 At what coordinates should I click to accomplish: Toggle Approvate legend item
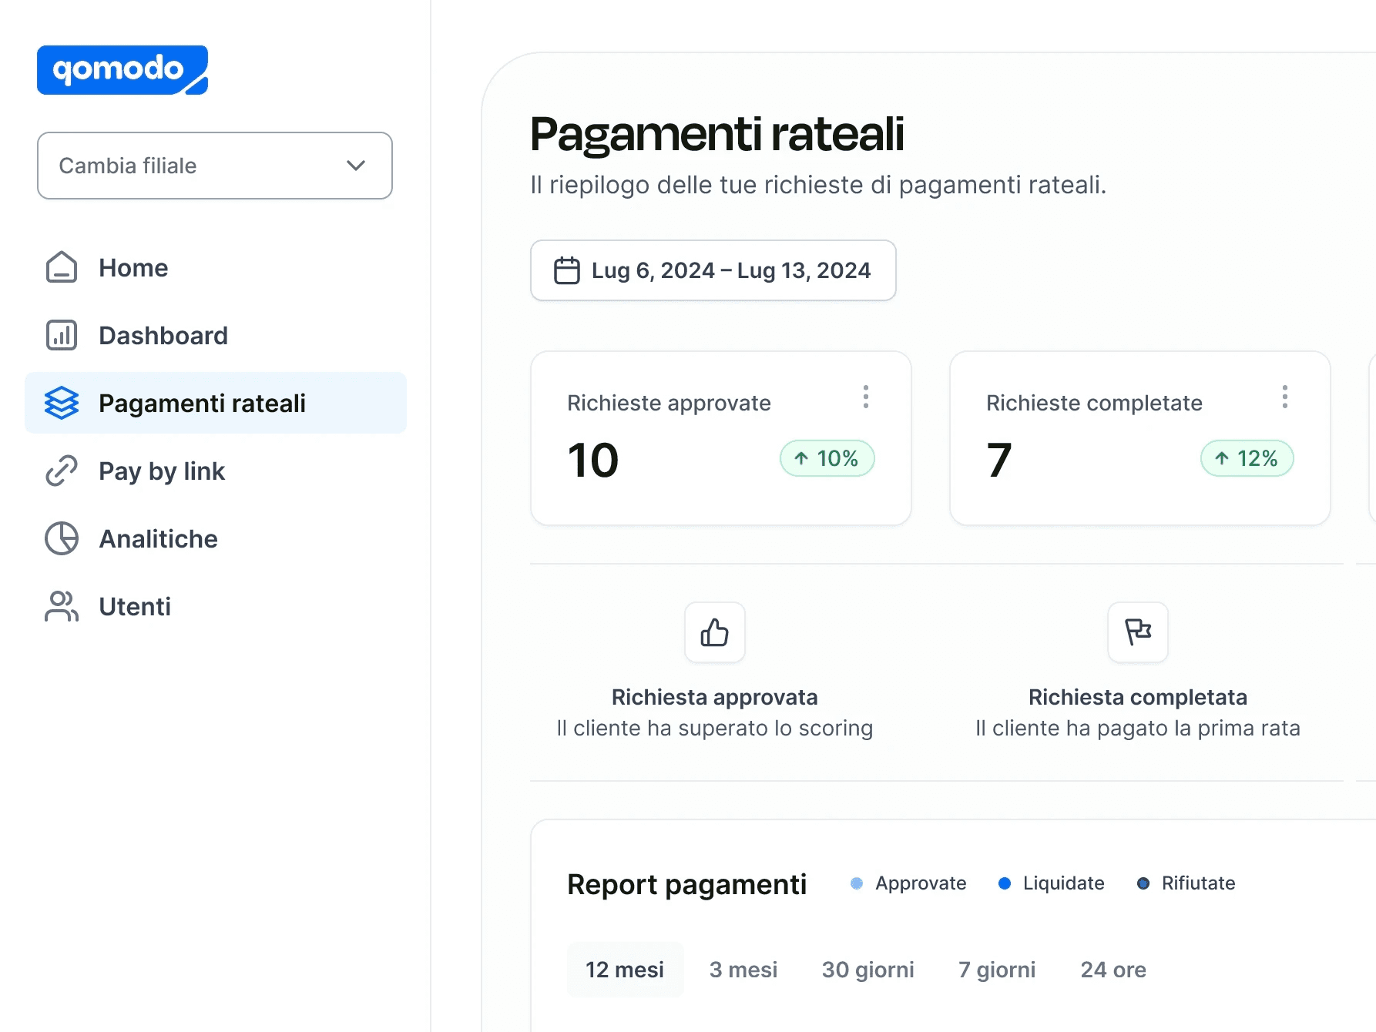point(908,883)
